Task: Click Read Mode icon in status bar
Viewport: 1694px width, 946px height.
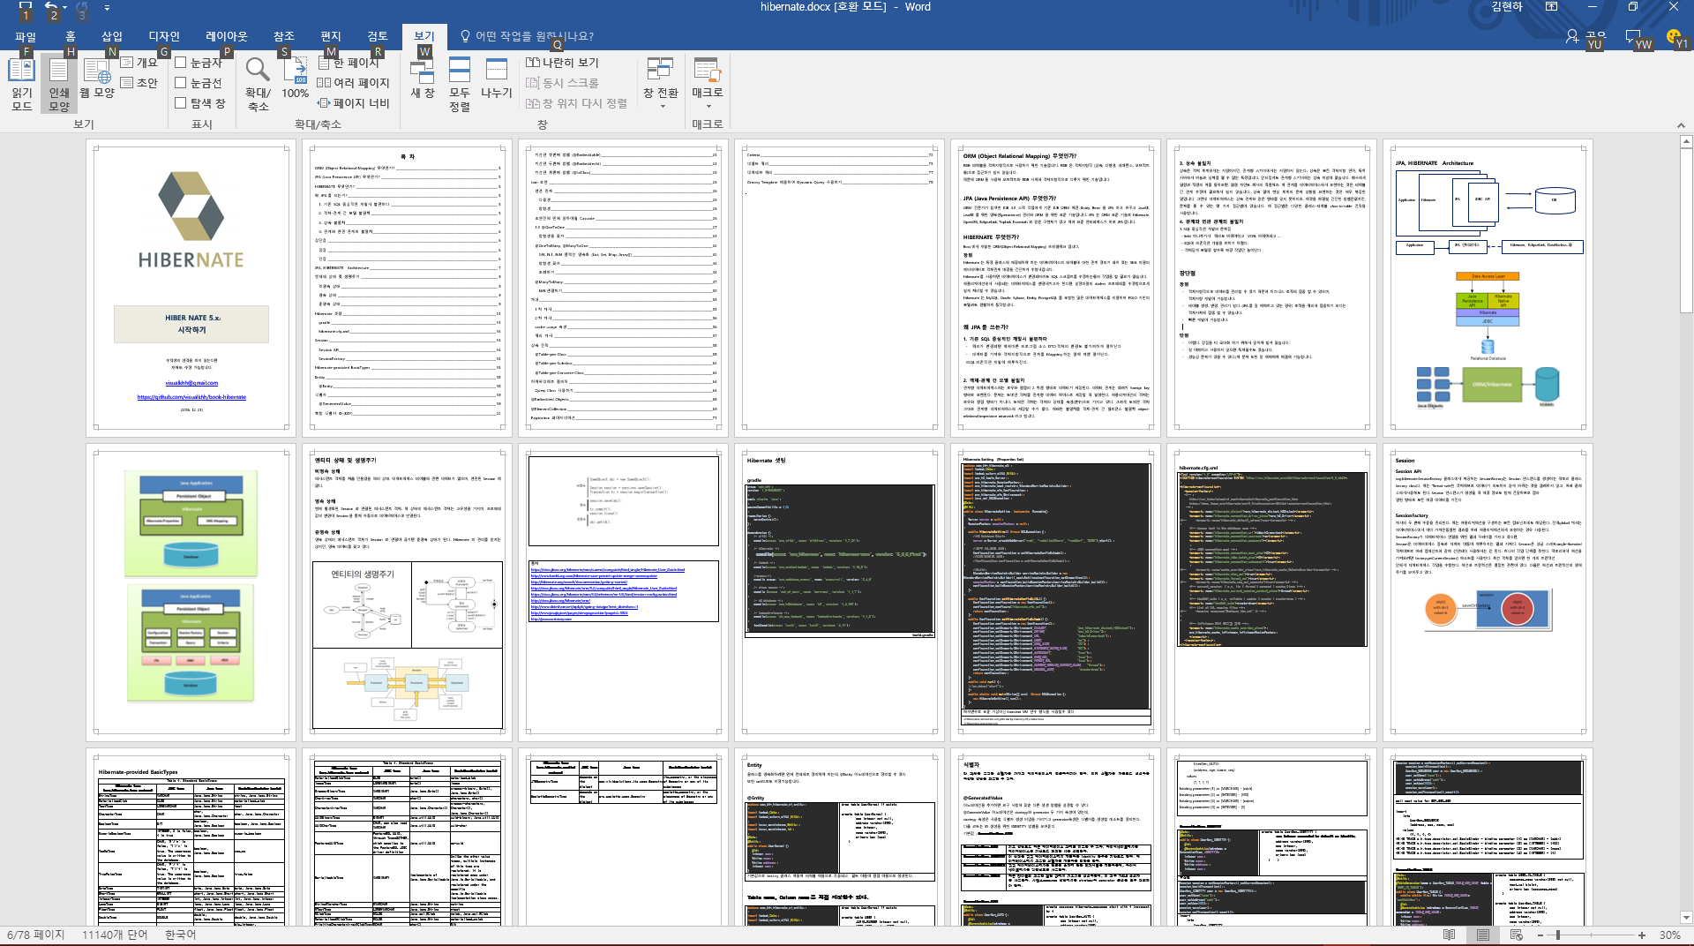Action: point(1449,935)
